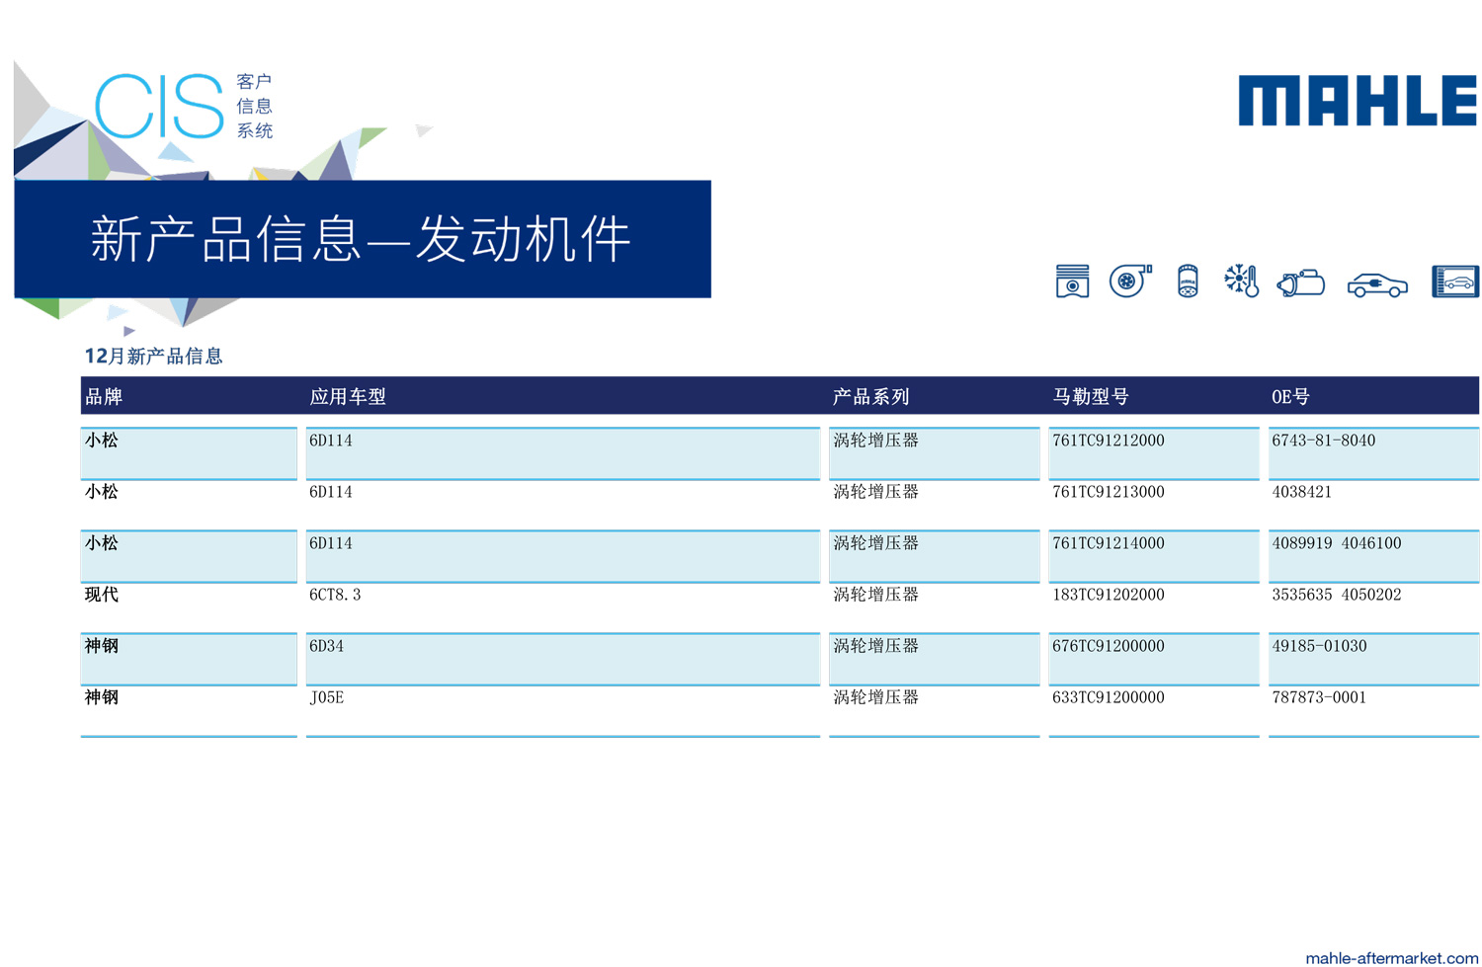Click OE number 6743-81-8040
This screenshot has height=967, width=1482.
point(1324,441)
